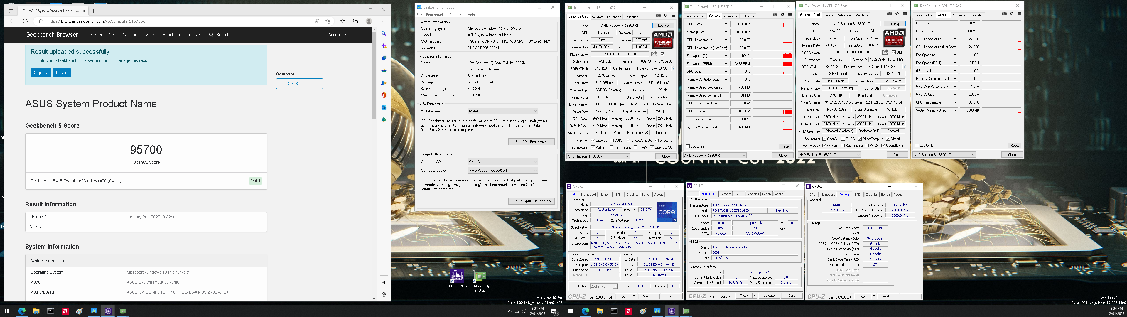The image size is (1127, 317).
Task: Toggle CUDA checkbox in Sapphire GPU-Z
Action: pos(843,139)
